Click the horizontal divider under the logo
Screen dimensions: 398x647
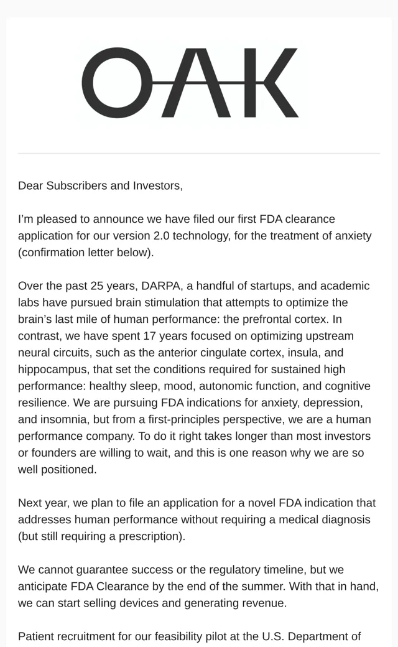click(x=199, y=154)
